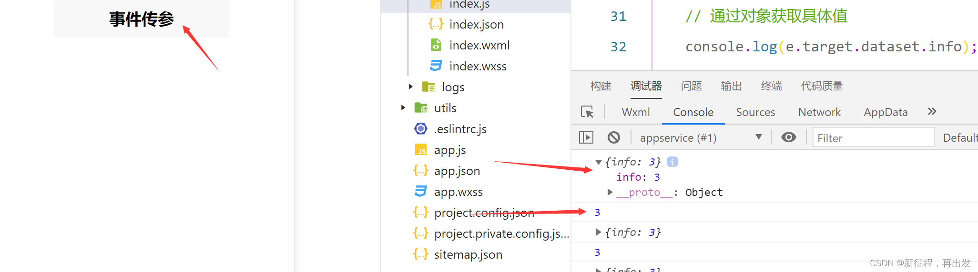The image size is (978, 272).
Task: Toggle the live expression eye icon
Action: click(x=789, y=137)
